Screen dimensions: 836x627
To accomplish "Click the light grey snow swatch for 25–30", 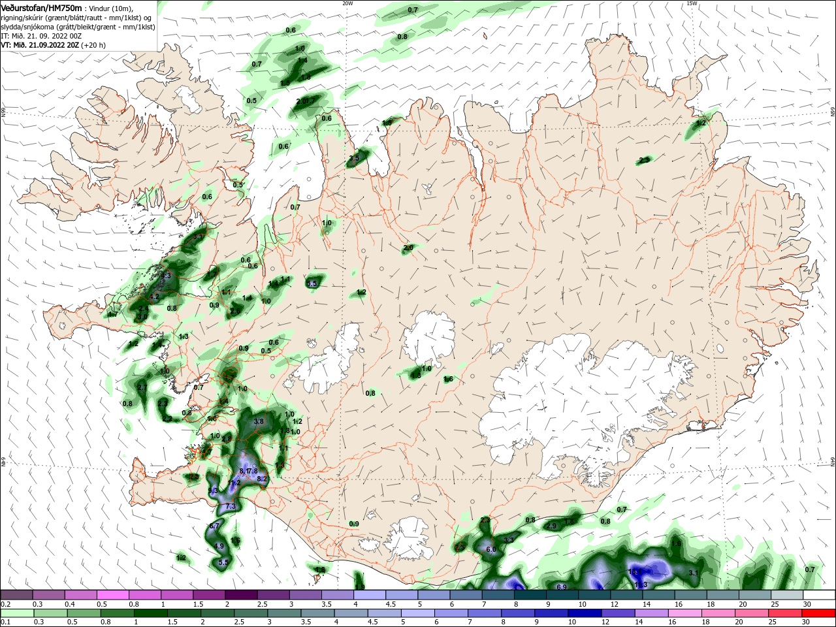I will (x=788, y=595).
